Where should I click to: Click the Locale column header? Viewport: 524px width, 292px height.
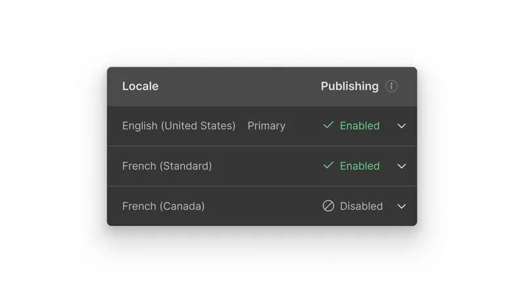click(140, 86)
